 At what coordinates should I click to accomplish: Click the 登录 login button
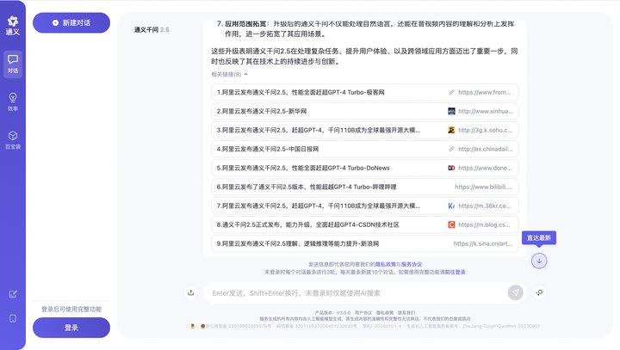click(x=71, y=328)
